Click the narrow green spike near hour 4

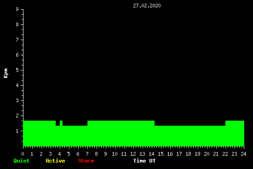[x=61, y=123]
